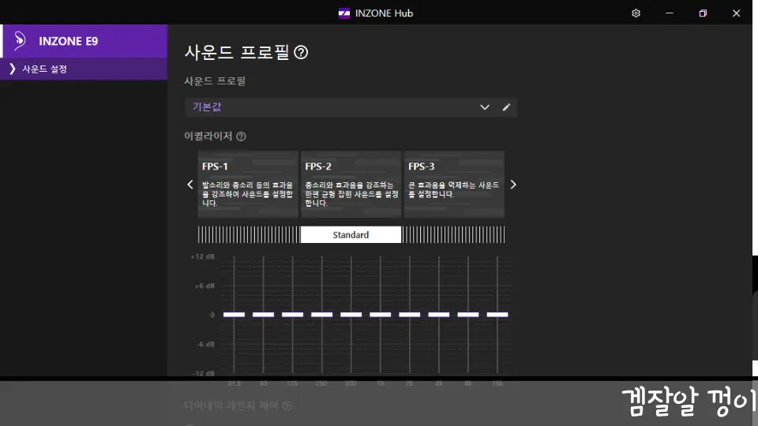The height and width of the screenshot is (426, 758).
Task: Click the 1k equalizer band slider
Action: point(381,315)
